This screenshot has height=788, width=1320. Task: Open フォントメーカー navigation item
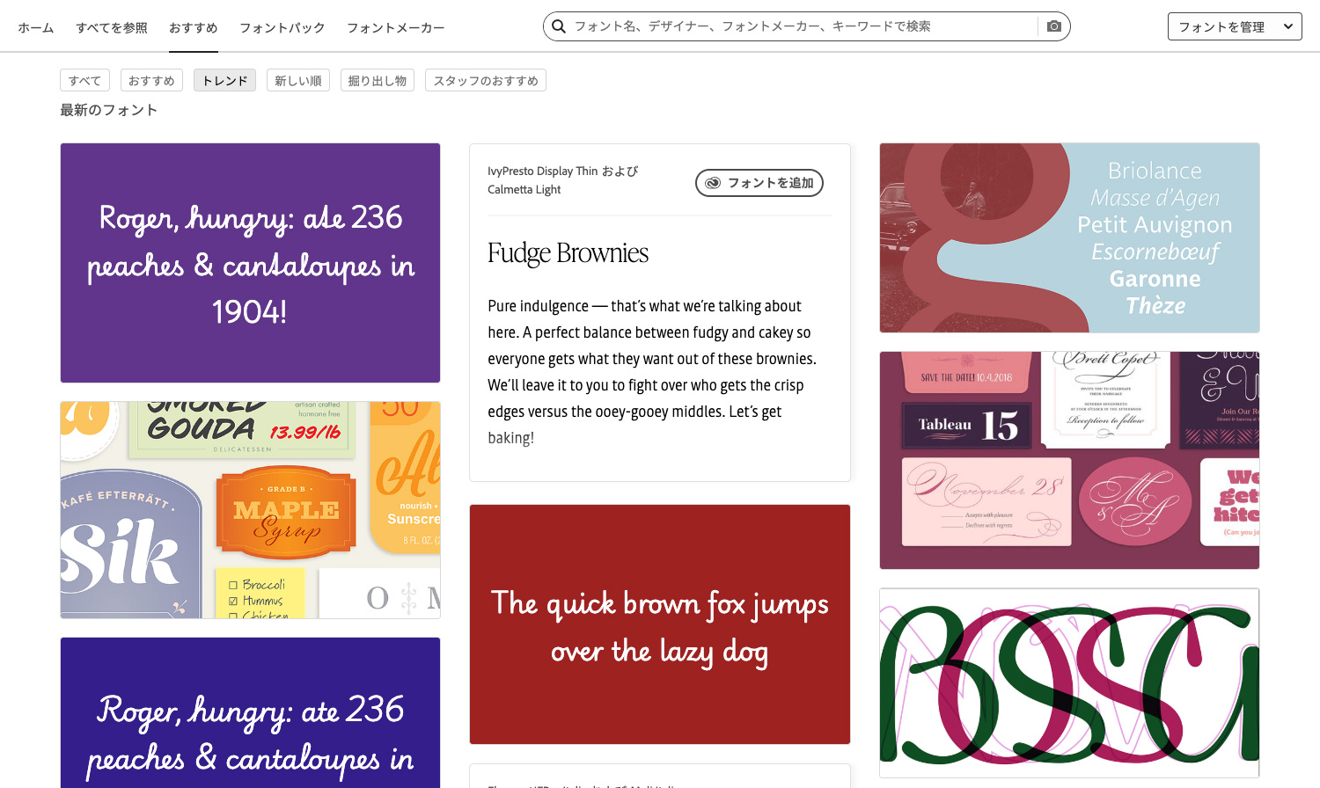tap(396, 28)
